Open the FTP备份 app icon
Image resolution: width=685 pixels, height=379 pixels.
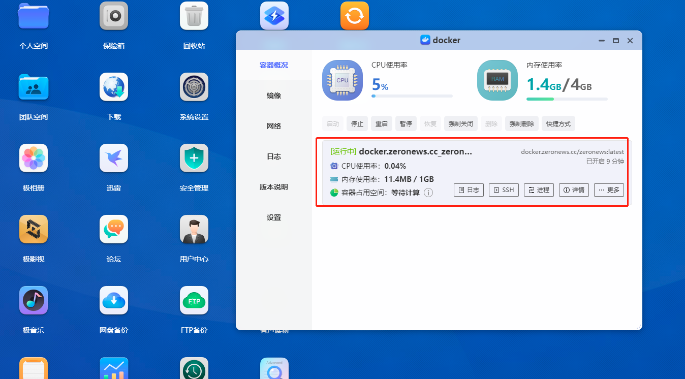tap(194, 300)
